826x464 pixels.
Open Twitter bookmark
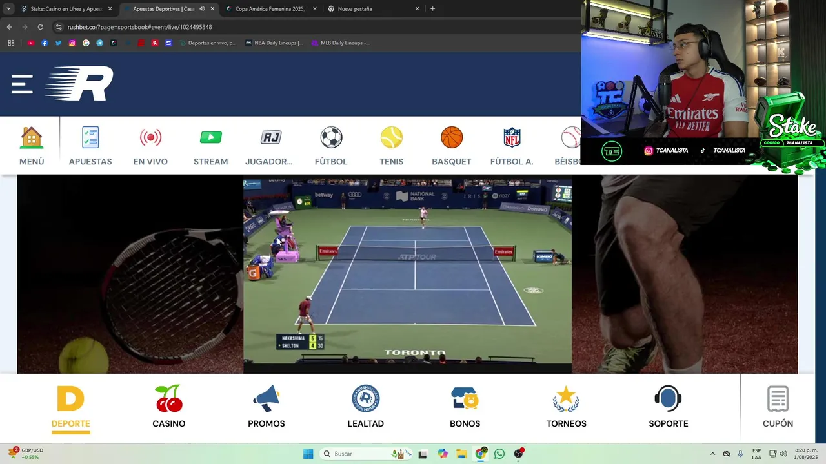tap(58, 43)
